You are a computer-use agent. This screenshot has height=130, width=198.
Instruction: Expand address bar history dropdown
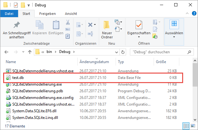coord(117,52)
